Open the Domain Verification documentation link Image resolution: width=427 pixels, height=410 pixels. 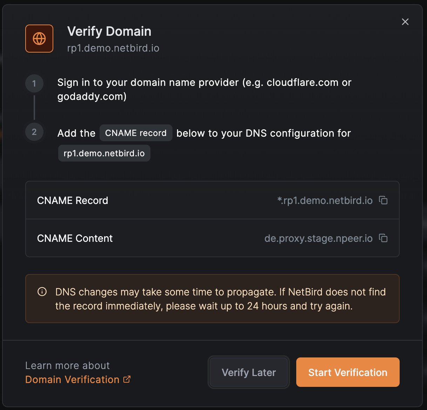pyautogui.click(x=72, y=380)
